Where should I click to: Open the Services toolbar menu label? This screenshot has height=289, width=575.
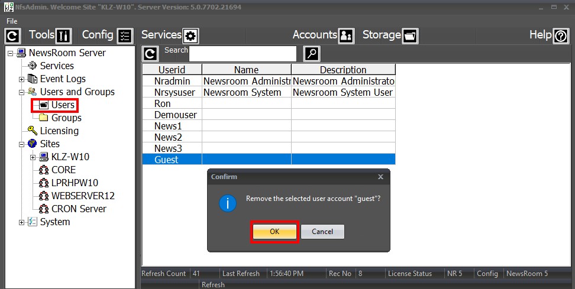(161, 35)
